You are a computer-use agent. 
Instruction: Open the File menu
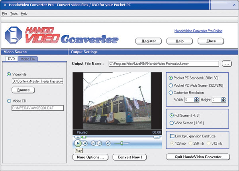point(4,14)
